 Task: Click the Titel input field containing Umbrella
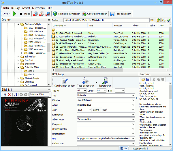106,95
